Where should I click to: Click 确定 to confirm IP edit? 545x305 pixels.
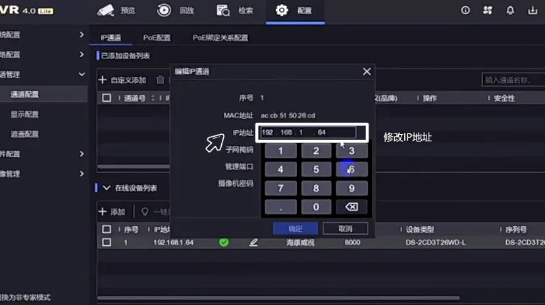(296, 229)
